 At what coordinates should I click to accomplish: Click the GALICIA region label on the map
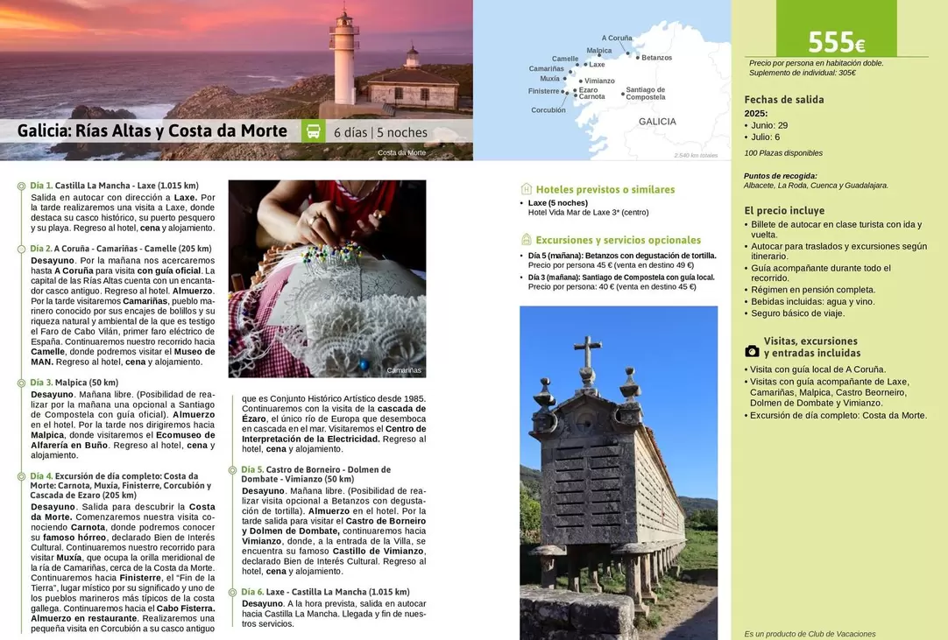pos(657,122)
